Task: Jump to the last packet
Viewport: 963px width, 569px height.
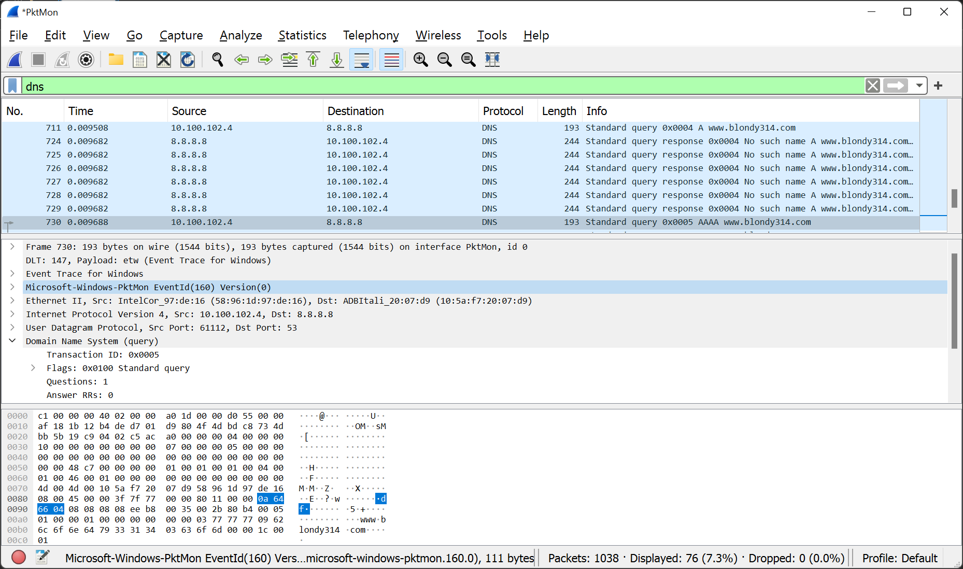Action: pyautogui.click(x=337, y=60)
